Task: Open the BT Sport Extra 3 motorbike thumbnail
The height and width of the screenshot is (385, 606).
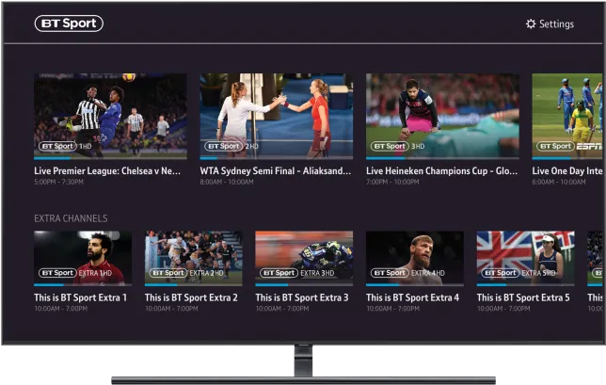Action: [304, 258]
